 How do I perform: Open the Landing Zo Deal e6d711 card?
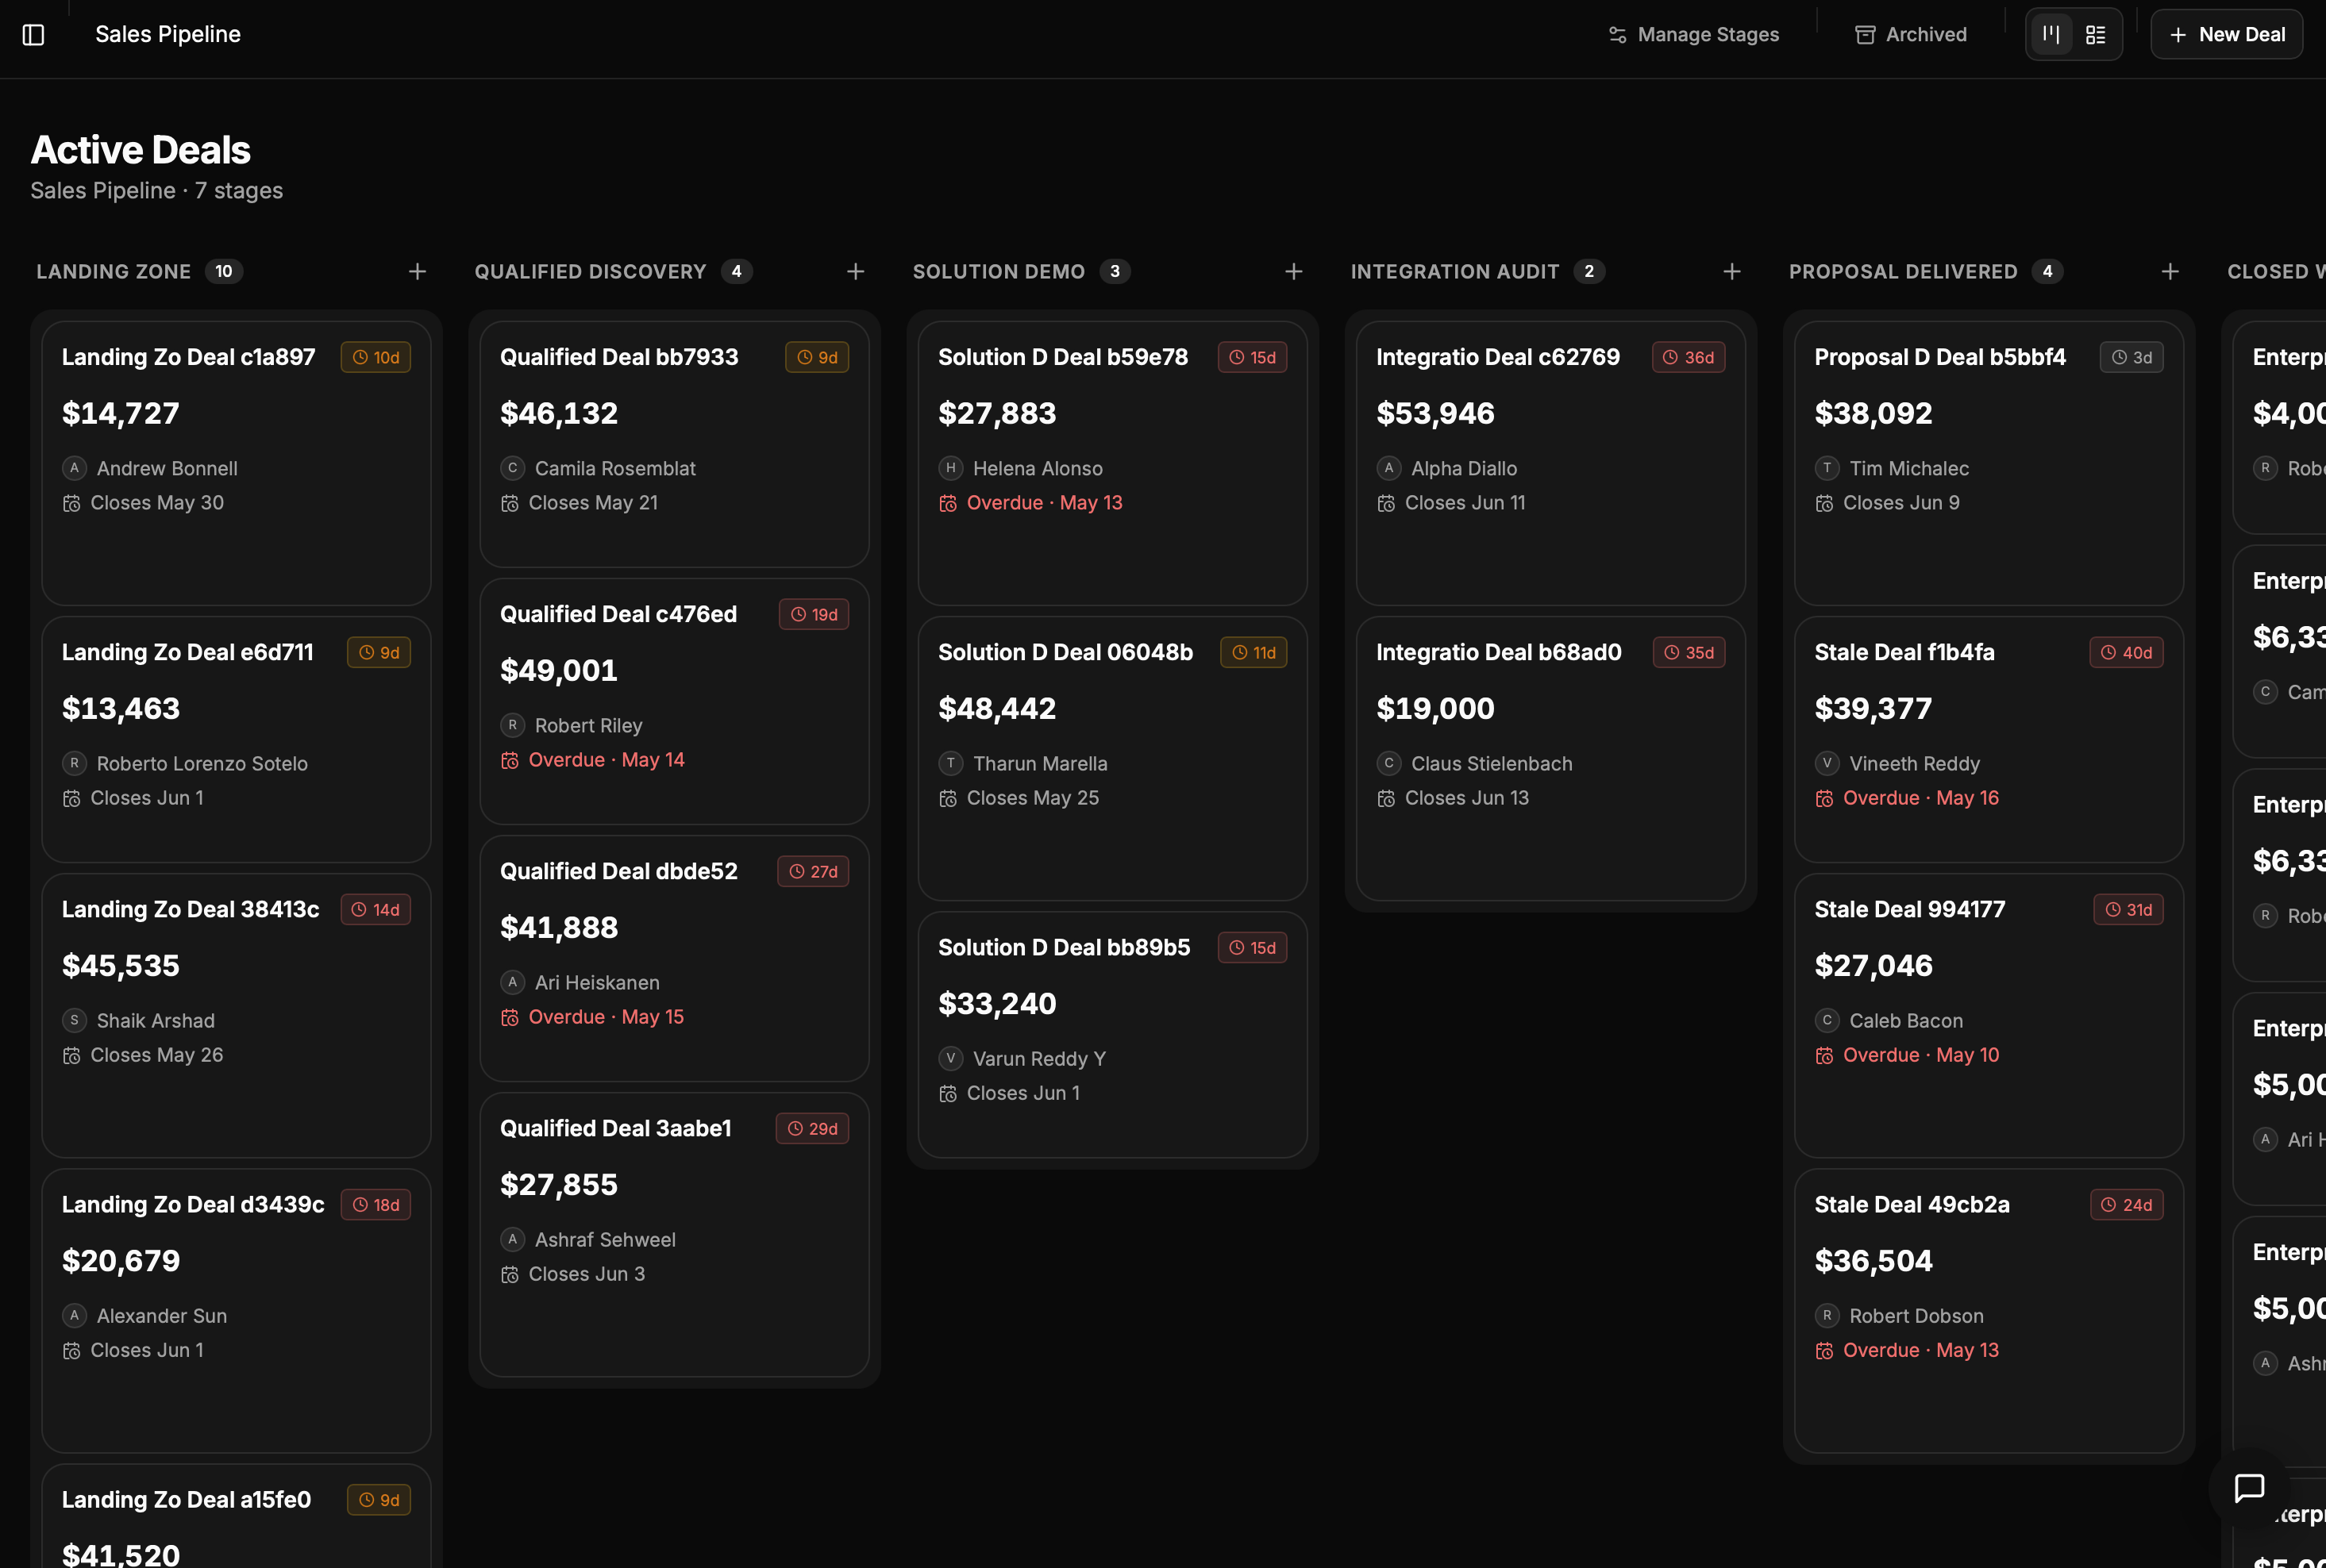click(236, 739)
